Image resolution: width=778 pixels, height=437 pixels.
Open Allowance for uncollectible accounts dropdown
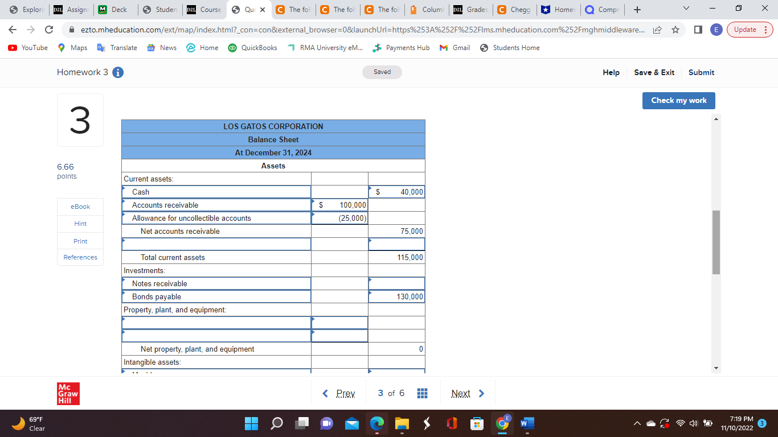(x=216, y=218)
